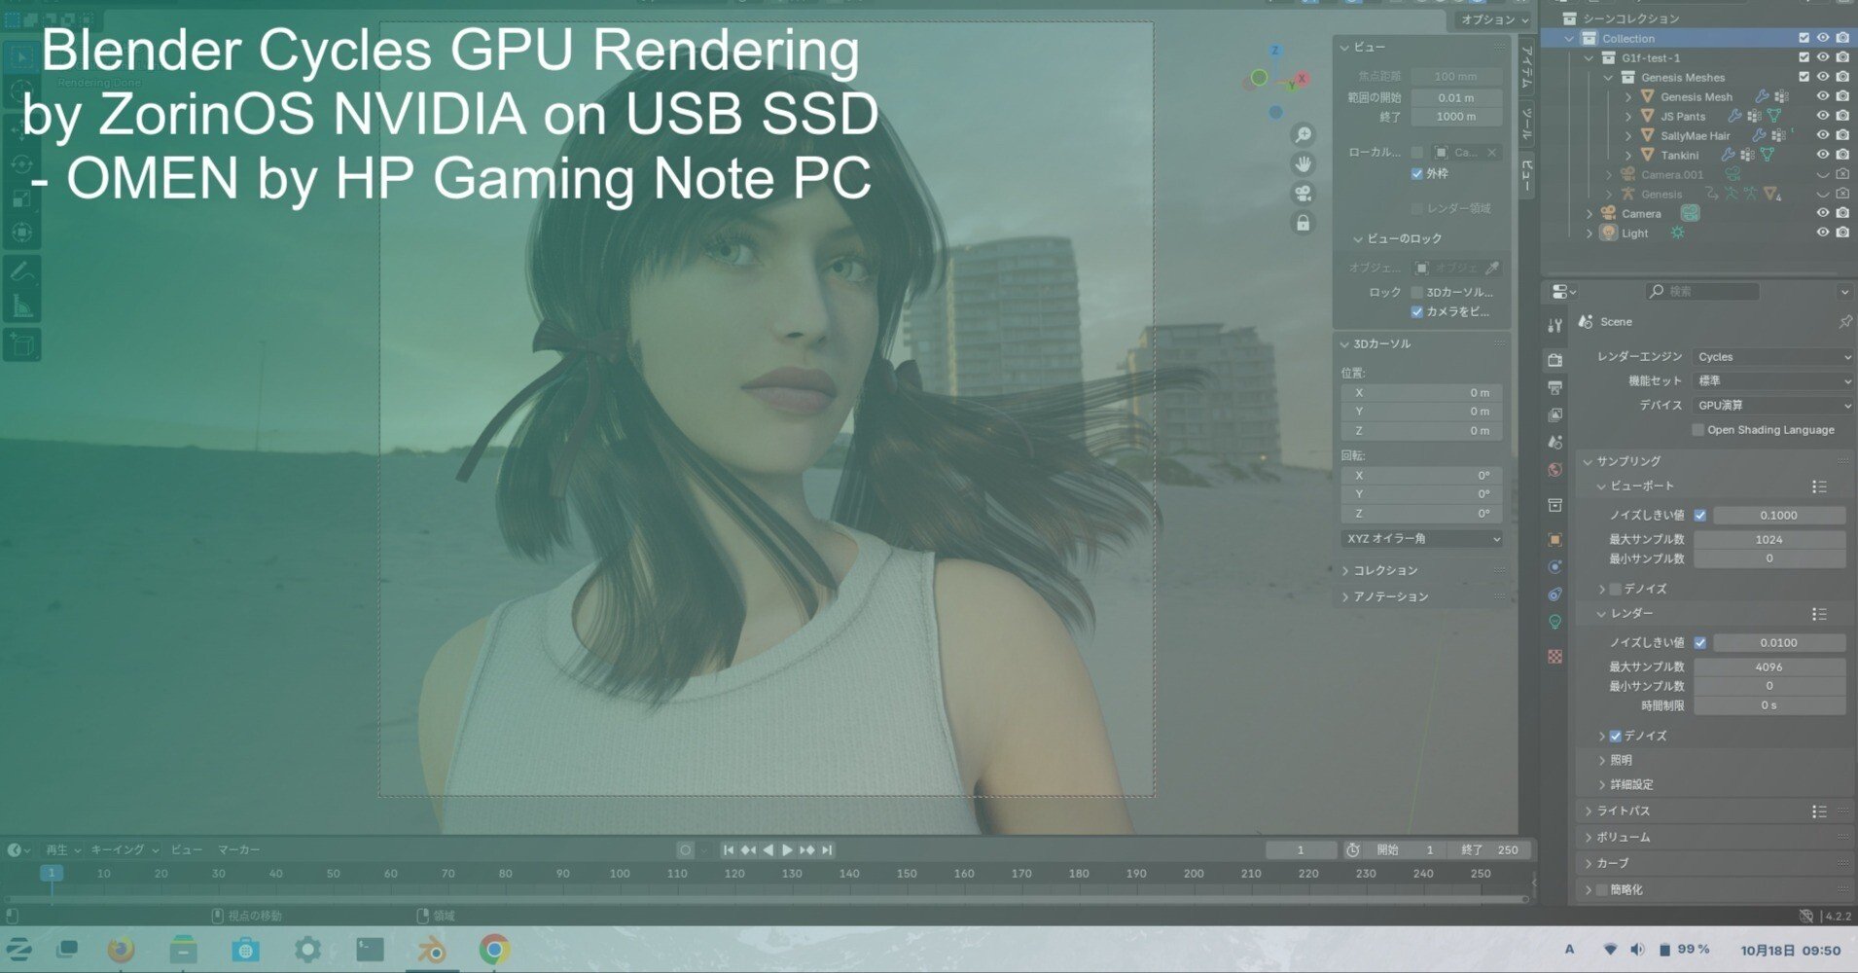This screenshot has height=973, width=1858.
Task: Click the current frame field in the timeline
Action: coord(1301,849)
